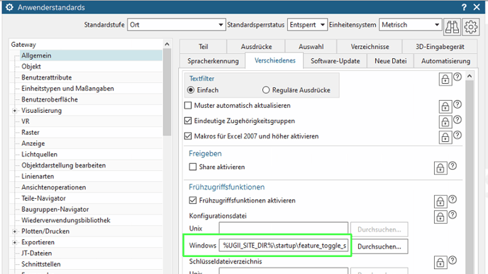Click the lock icon next to Share aktivieren
This screenshot has height=274, width=488.
pos(440,168)
